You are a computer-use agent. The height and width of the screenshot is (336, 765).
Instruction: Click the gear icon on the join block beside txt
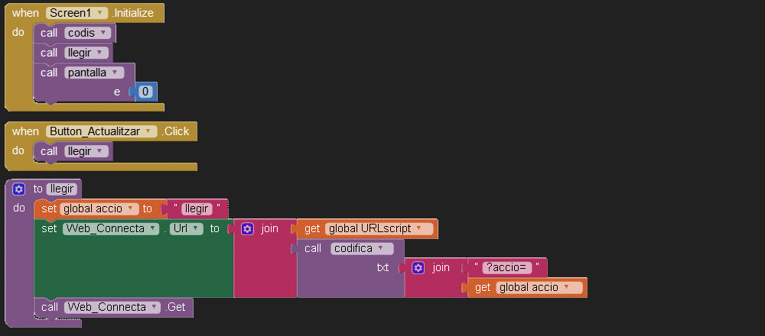(x=418, y=267)
